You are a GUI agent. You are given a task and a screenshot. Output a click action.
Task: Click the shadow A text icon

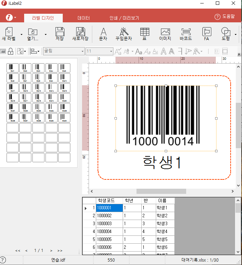(172, 51)
